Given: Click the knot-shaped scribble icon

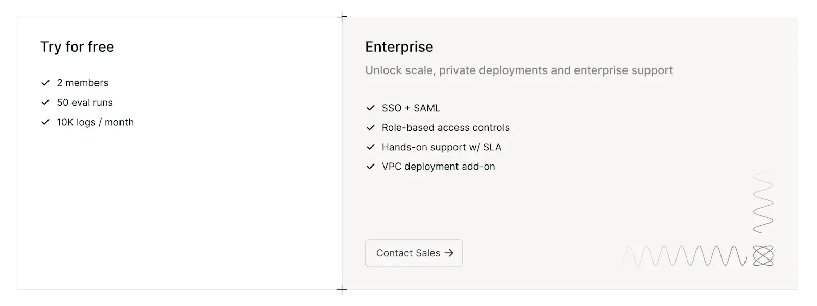Looking at the screenshot, I should click(763, 255).
